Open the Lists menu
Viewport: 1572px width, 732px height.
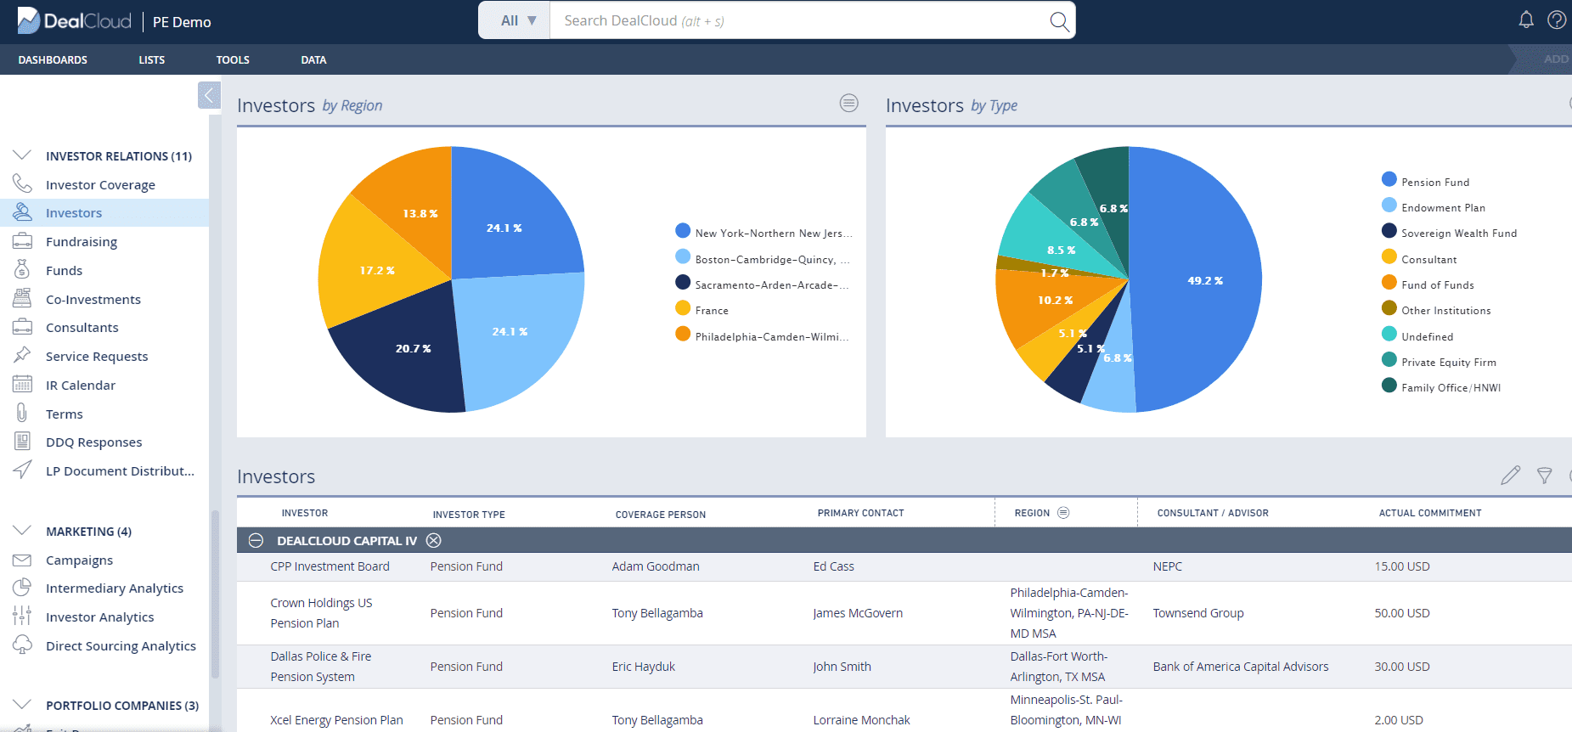(152, 59)
